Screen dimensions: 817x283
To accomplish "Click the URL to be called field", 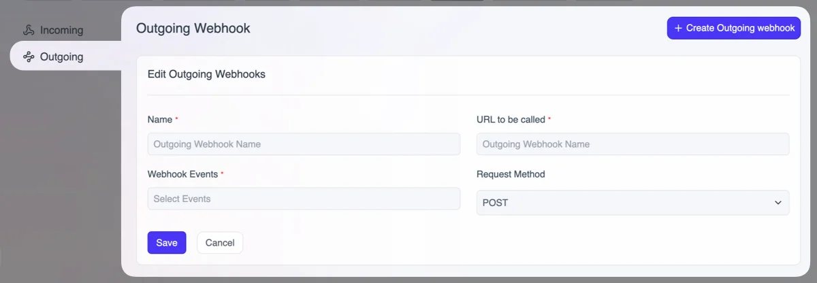I will tap(632, 144).
